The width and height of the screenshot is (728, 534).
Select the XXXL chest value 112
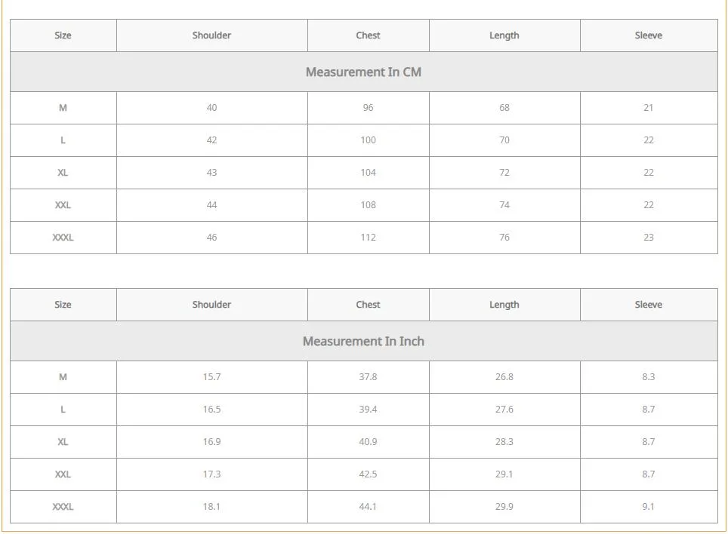(x=368, y=238)
